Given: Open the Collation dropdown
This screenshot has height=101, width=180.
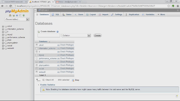Looking at the screenshot, I should (x=76, y=35).
